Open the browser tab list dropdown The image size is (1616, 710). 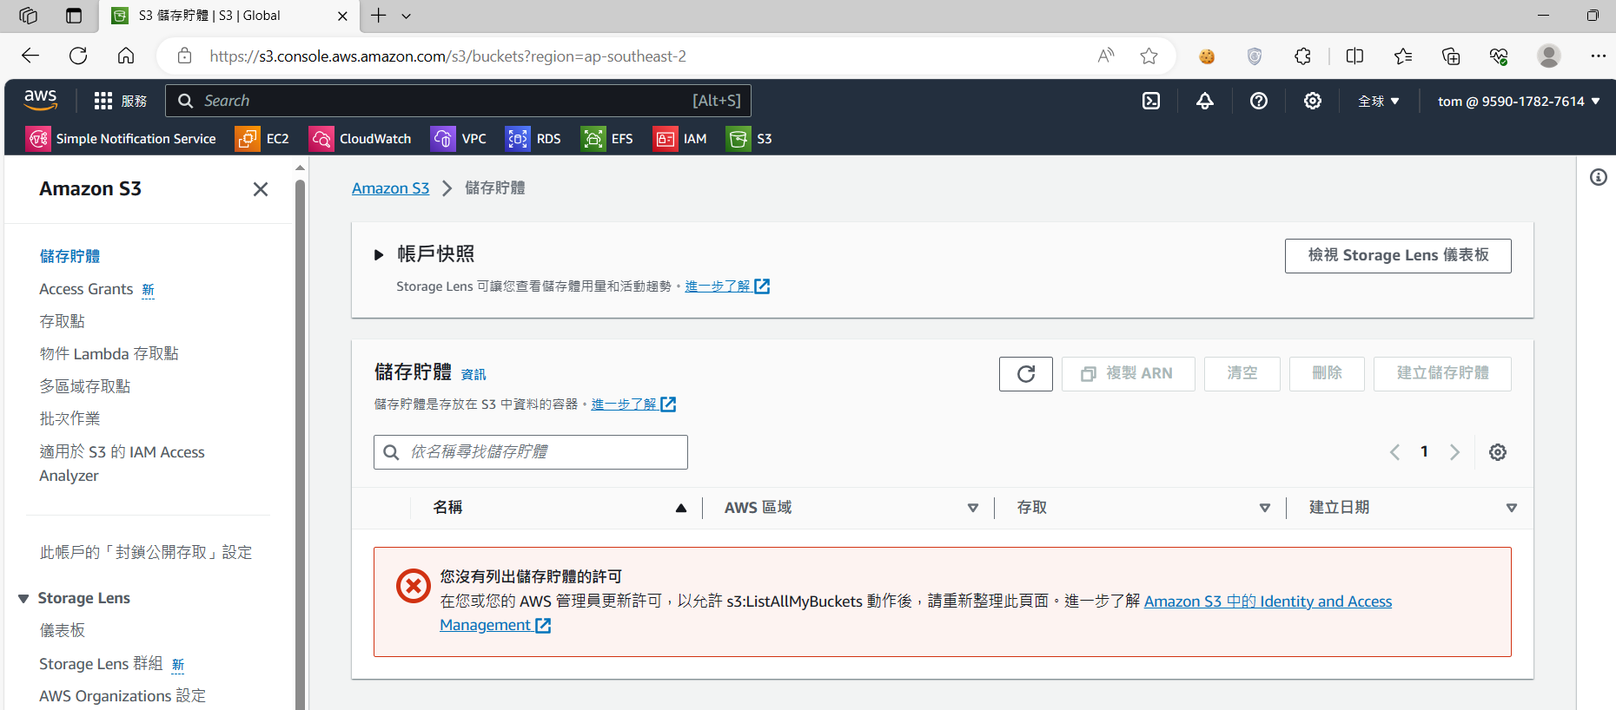click(x=406, y=16)
